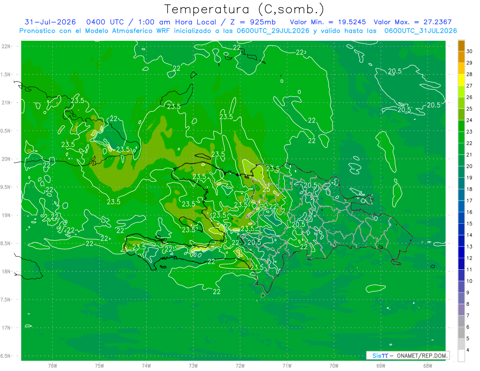
Task: Click the 20N latitude axis label
Action: 6,159
